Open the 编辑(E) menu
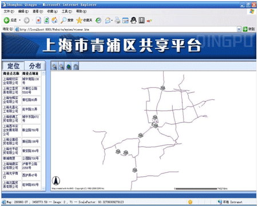Screen dimensions: 258x207 (x=23, y=11)
